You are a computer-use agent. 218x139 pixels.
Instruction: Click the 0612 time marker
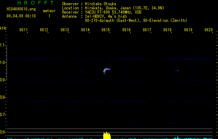click(x=44, y=30)
